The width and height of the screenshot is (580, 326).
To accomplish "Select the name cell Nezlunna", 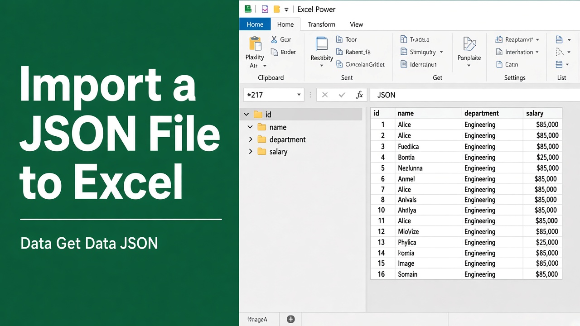I will (x=428, y=168).
